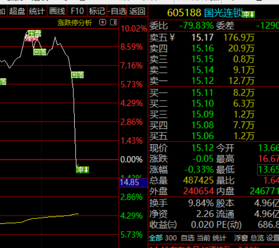
Task: Click the 14.85 price label on axis
Action: click(x=133, y=182)
